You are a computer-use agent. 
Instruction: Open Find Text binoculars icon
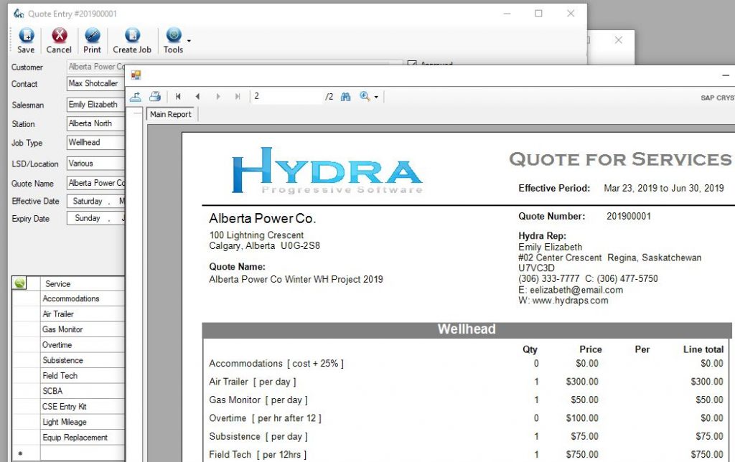click(345, 97)
